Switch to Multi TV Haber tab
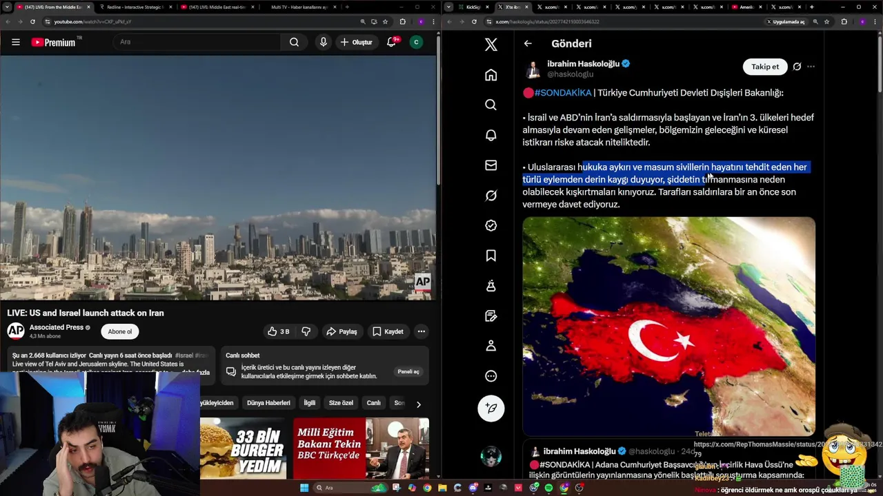Screen dimensions: 883x496 pos(298,7)
